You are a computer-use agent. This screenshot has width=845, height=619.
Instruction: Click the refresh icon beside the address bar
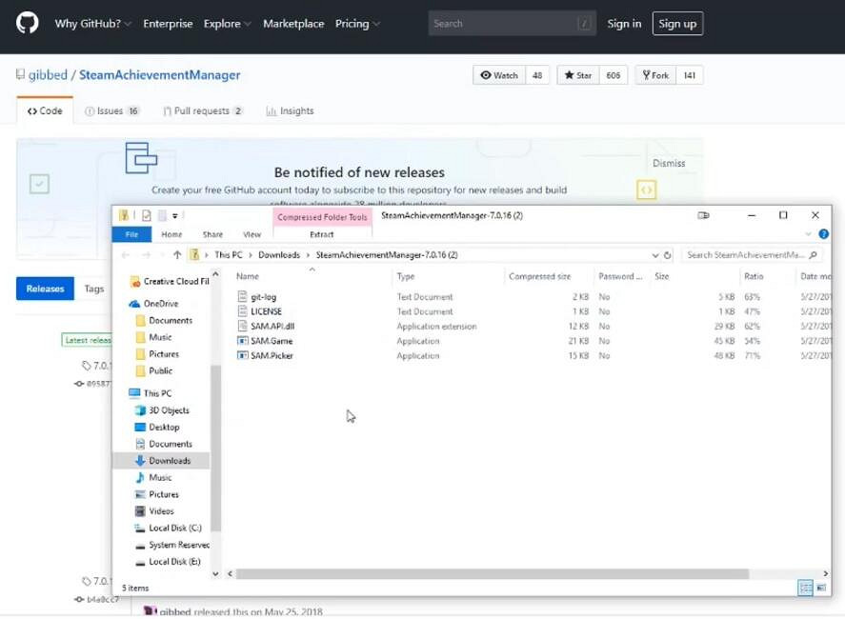(x=668, y=255)
